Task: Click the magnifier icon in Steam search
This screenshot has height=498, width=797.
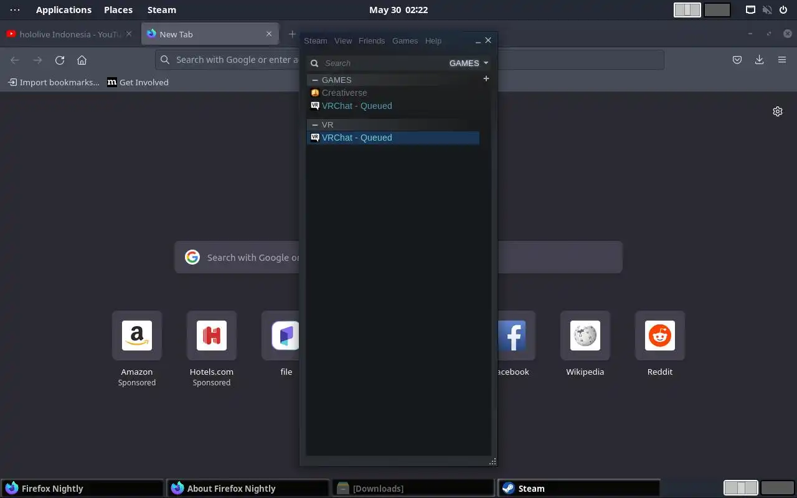Action: coord(314,63)
